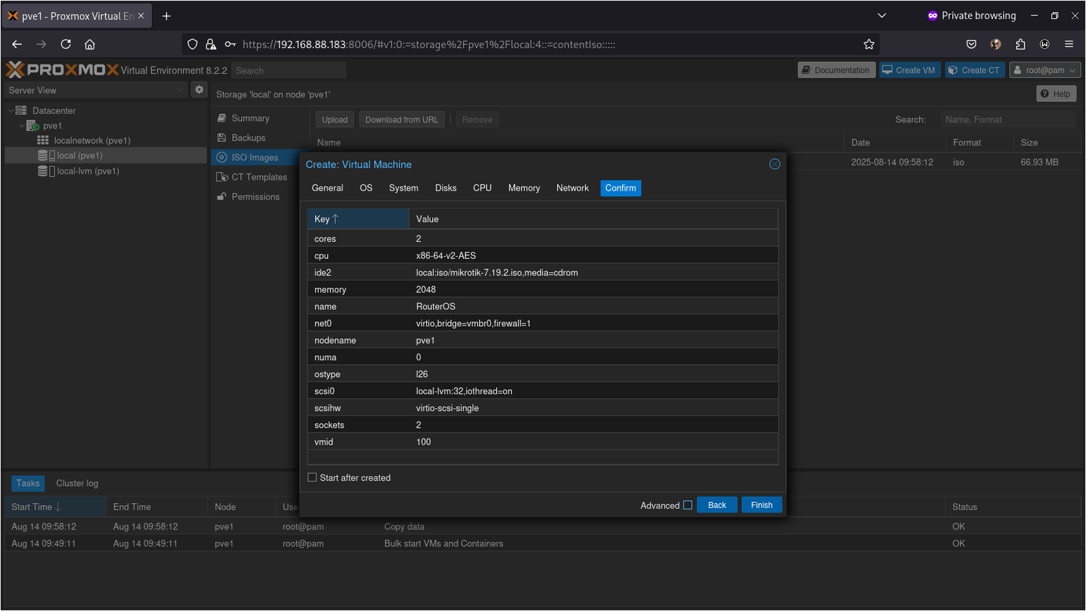The width and height of the screenshot is (1086, 611).
Task: Collapse the Datacenter tree node
Action: pyautogui.click(x=11, y=111)
